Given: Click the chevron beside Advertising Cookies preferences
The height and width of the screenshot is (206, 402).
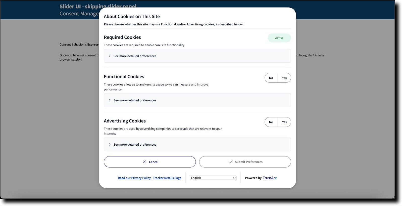Looking at the screenshot, I should coord(110,144).
